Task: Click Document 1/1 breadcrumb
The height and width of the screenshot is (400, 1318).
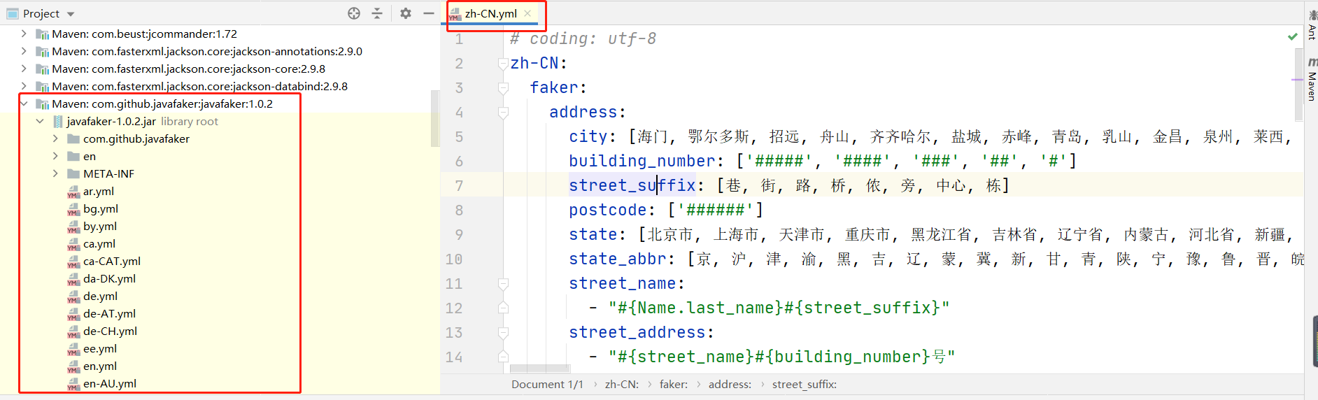Action: click(x=547, y=385)
